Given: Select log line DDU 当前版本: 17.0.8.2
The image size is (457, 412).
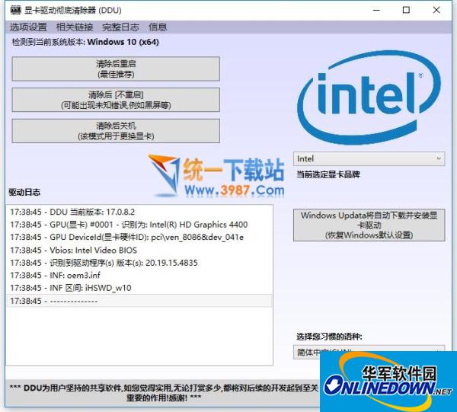Looking at the screenshot, I should coord(139,212).
